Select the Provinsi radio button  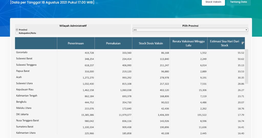(x=17, y=30)
